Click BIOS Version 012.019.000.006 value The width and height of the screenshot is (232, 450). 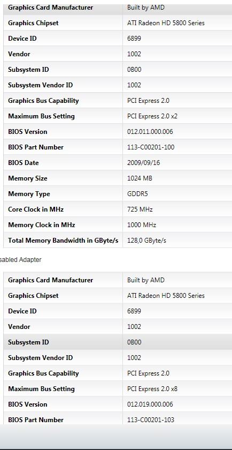point(150,404)
